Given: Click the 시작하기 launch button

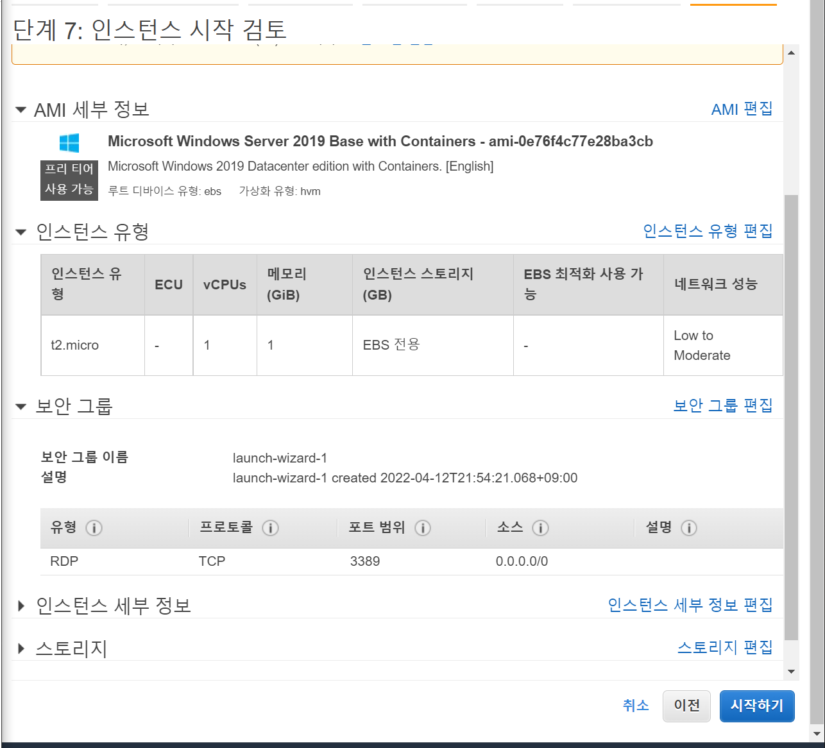Looking at the screenshot, I should click(757, 706).
